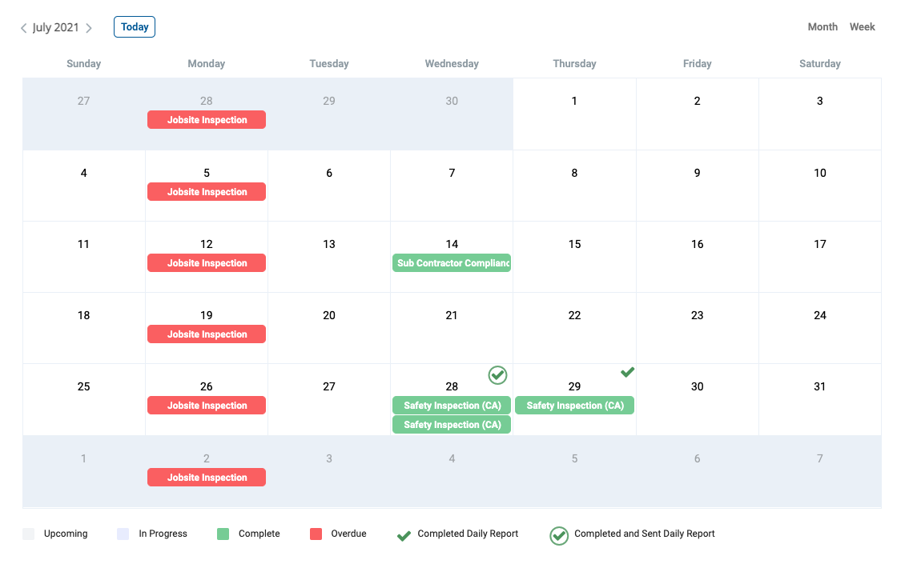
Task: Click the green checkmark icon on July 29
Action: (627, 372)
